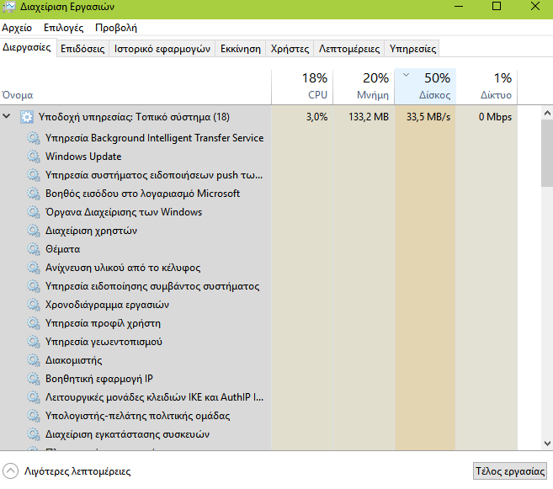
Task: Click gear icon beside Διαχείριση χρηστών
Action: (34, 231)
